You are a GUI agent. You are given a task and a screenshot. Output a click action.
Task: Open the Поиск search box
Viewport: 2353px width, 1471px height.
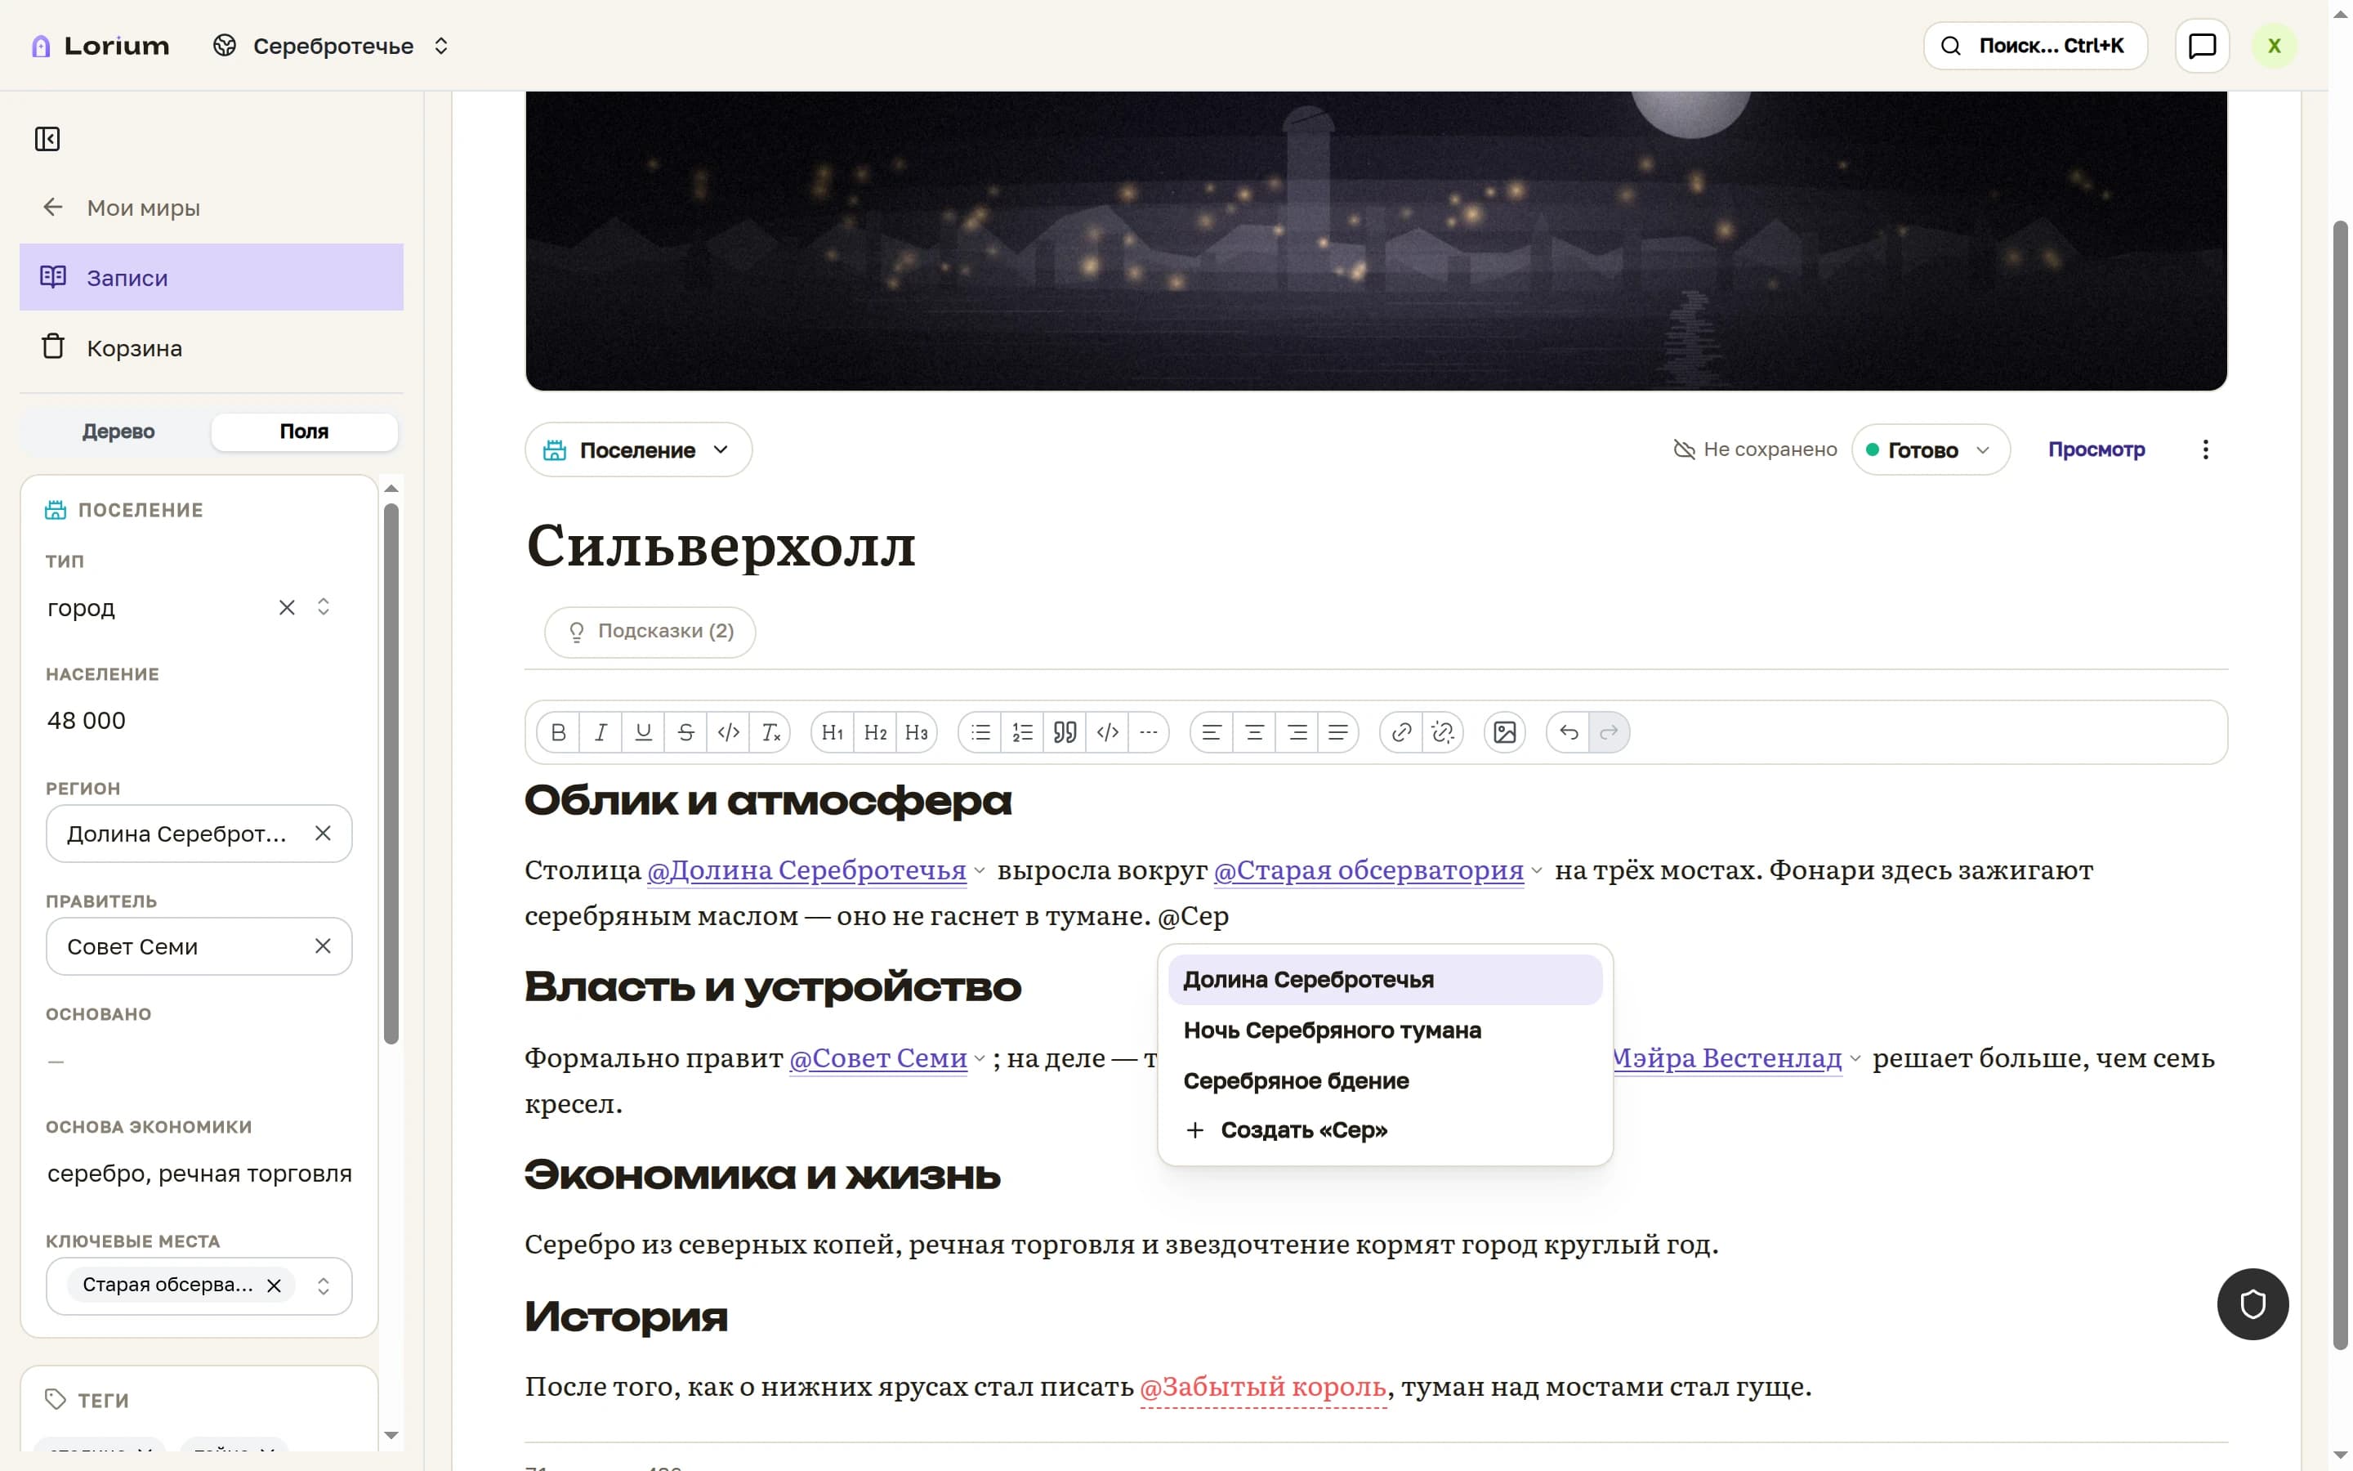tap(2035, 46)
